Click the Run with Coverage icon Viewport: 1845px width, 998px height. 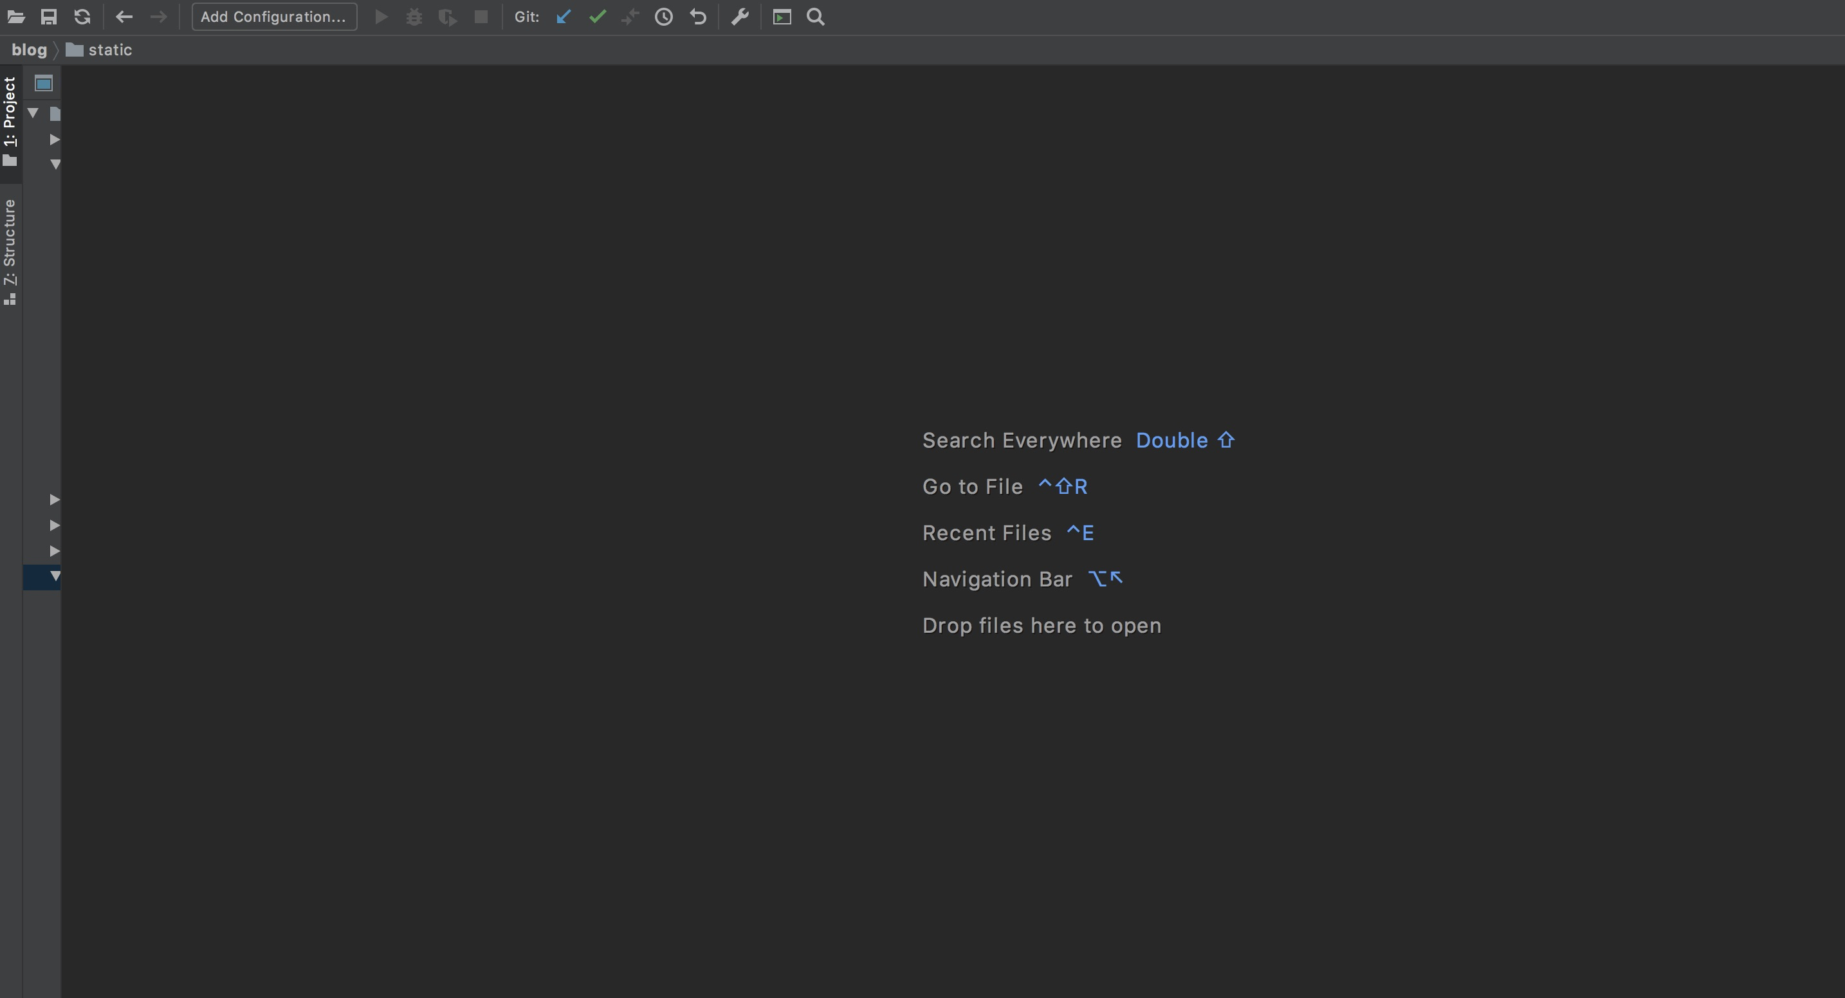tap(448, 17)
